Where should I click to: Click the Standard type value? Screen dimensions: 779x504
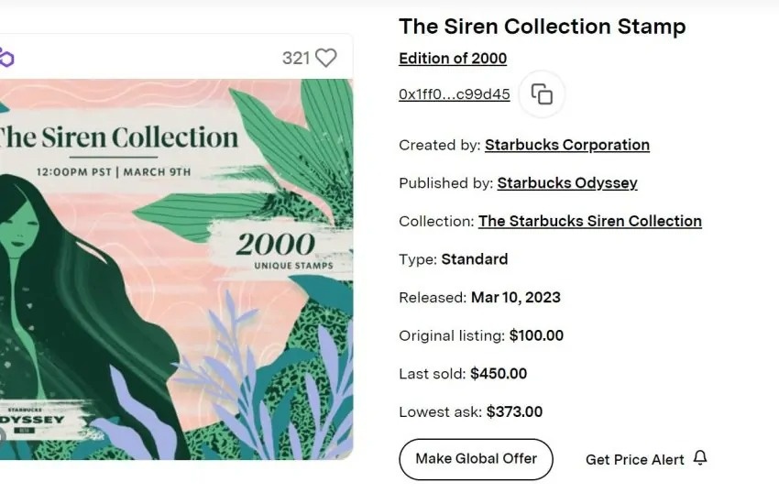[474, 259]
